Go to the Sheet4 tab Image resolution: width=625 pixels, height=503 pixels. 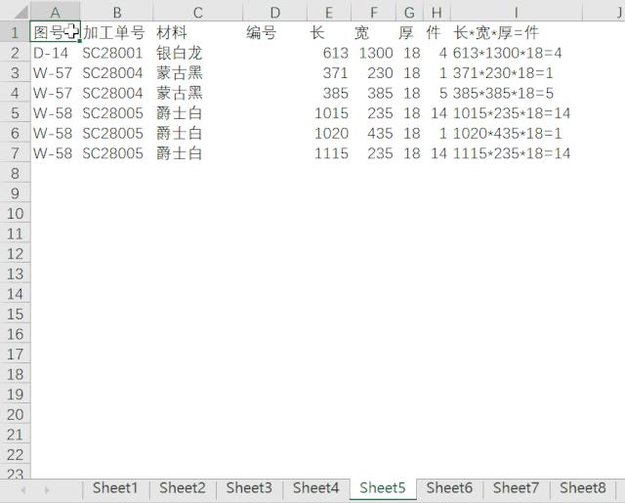(315, 487)
